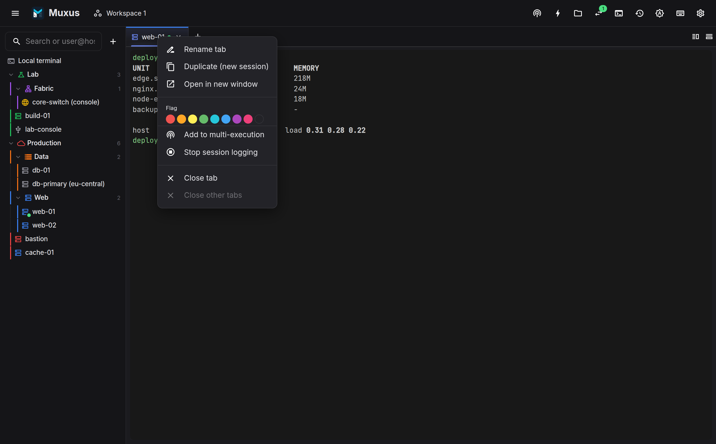
Task: Collapse the Production group chevron
Action: click(x=11, y=143)
